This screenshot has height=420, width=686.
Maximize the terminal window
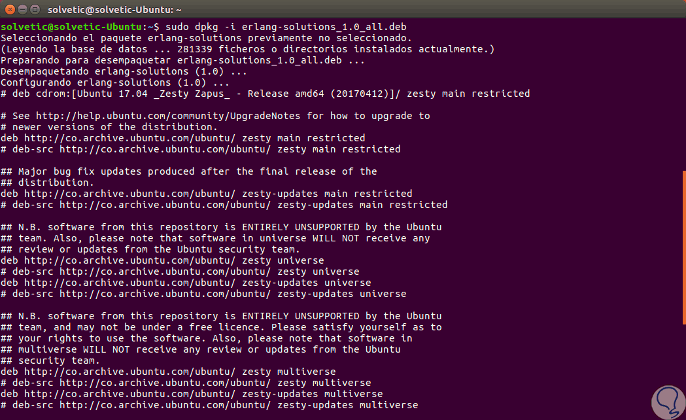(x=35, y=10)
